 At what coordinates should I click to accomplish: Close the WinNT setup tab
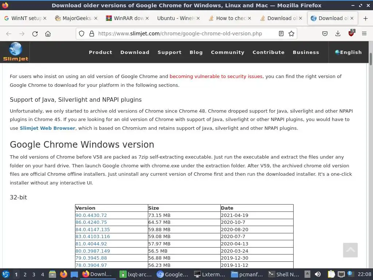45,18
